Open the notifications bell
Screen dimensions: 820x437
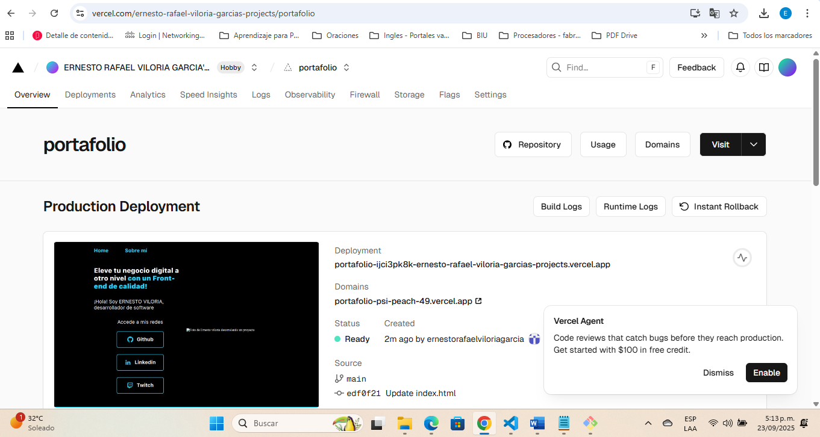tap(740, 67)
